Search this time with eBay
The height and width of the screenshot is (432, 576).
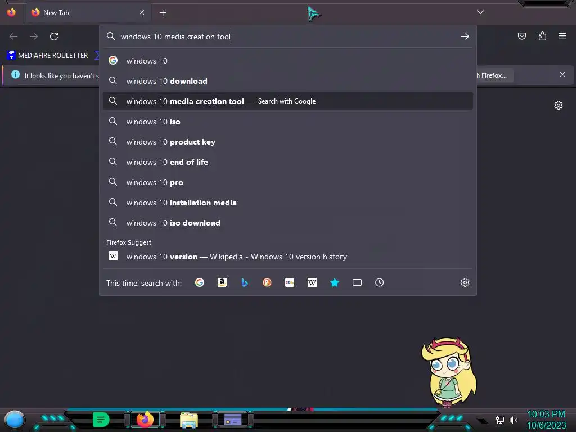(290, 282)
